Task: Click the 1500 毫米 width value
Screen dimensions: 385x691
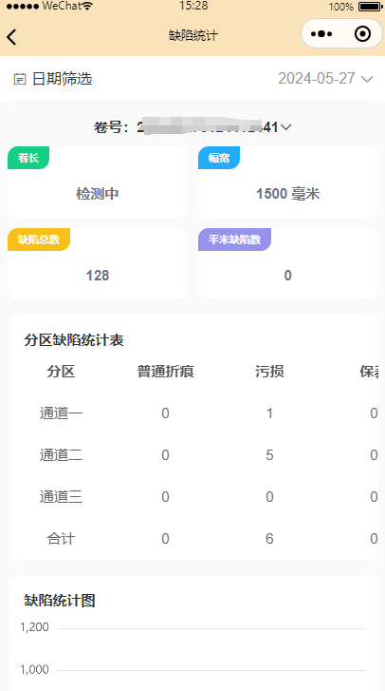Action: pyautogui.click(x=288, y=194)
